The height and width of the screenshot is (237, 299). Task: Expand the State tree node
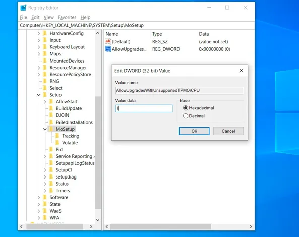[x=39, y=204]
